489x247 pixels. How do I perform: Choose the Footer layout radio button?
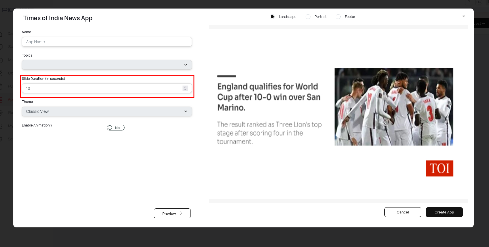(x=338, y=17)
